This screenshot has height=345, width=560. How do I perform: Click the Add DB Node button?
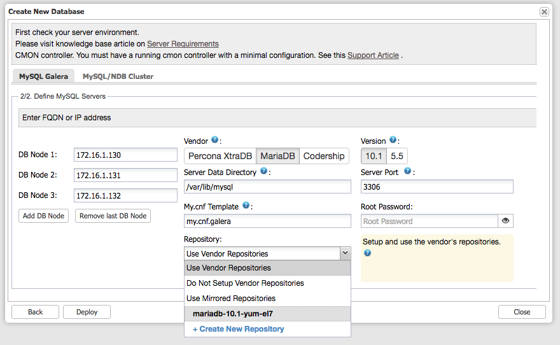click(x=43, y=216)
